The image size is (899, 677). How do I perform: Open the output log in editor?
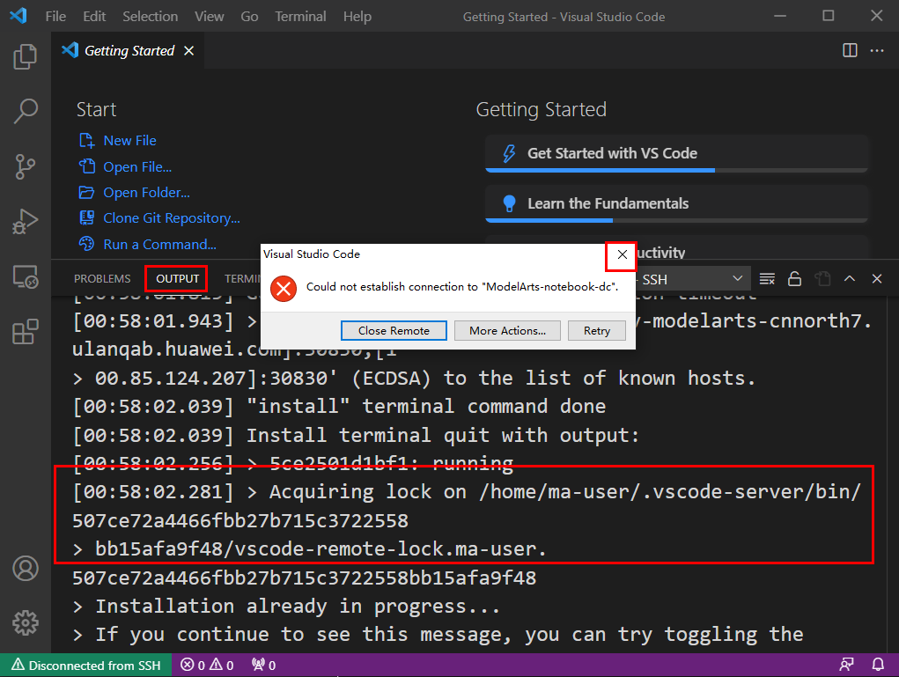click(x=822, y=279)
